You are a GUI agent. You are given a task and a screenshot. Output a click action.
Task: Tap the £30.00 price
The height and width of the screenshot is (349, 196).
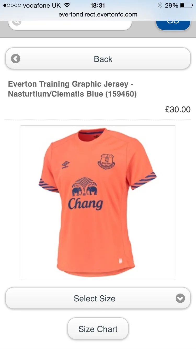[178, 109]
